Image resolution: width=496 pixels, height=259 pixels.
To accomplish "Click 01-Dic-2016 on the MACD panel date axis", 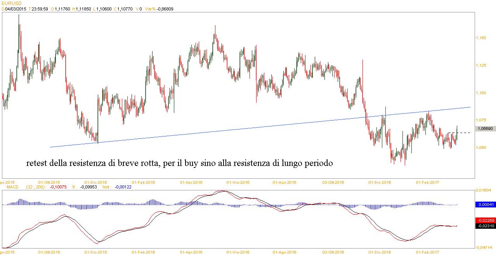I will (x=380, y=252).
